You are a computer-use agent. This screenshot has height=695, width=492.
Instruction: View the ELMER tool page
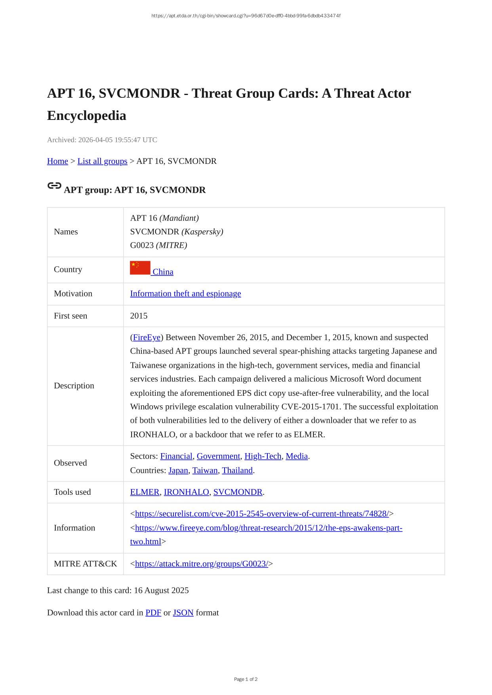tap(145, 492)
